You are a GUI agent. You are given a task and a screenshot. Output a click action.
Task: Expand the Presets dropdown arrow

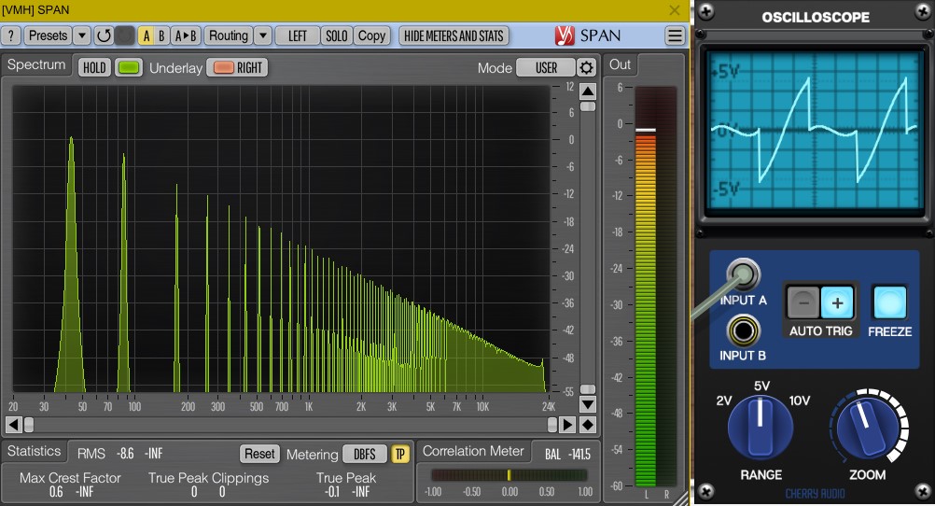pos(82,35)
